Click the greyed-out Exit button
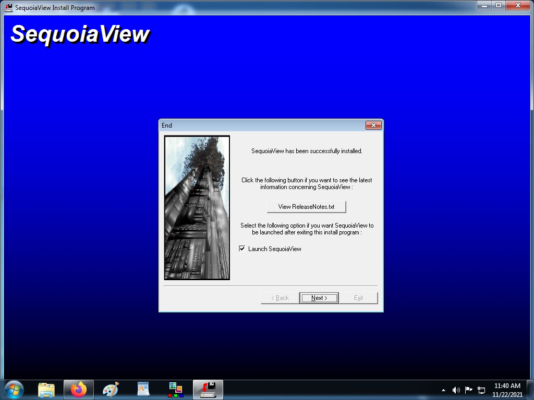Image resolution: width=534 pixels, height=400 pixels. pyautogui.click(x=358, y=298)
